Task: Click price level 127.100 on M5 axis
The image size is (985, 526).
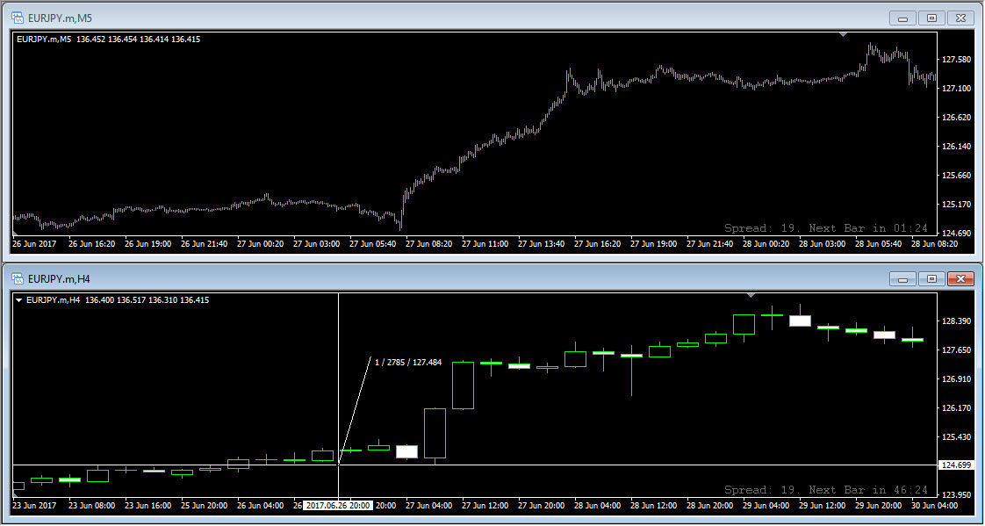Action: 955,89
